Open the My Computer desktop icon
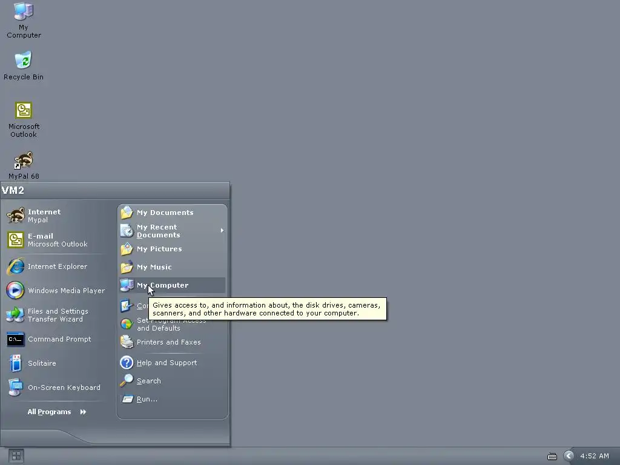 24,21
